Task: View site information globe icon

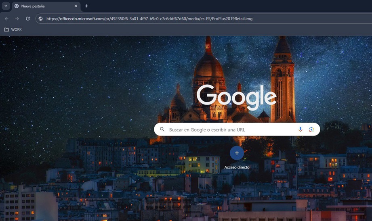Action: tap(40, 19)
